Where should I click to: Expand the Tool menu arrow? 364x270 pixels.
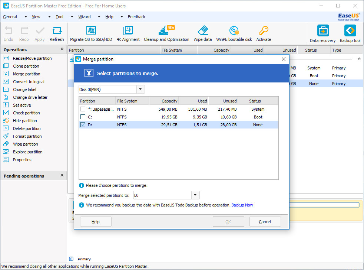(72, 17)
